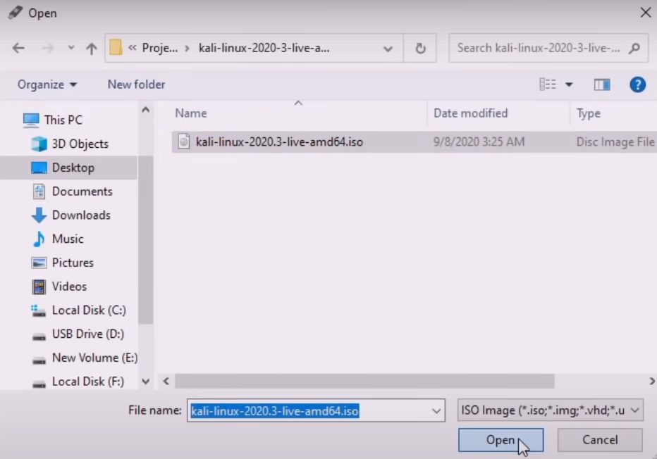Viewport: 657px width, 459px height.
Task: Select USB Drive (D:) in navigation pane
Action: [88, 334]
